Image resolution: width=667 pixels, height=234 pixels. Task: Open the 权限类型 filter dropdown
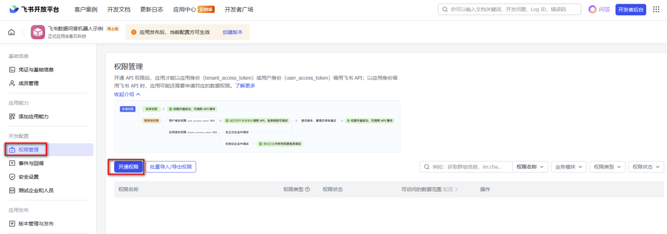coord(607,167)
